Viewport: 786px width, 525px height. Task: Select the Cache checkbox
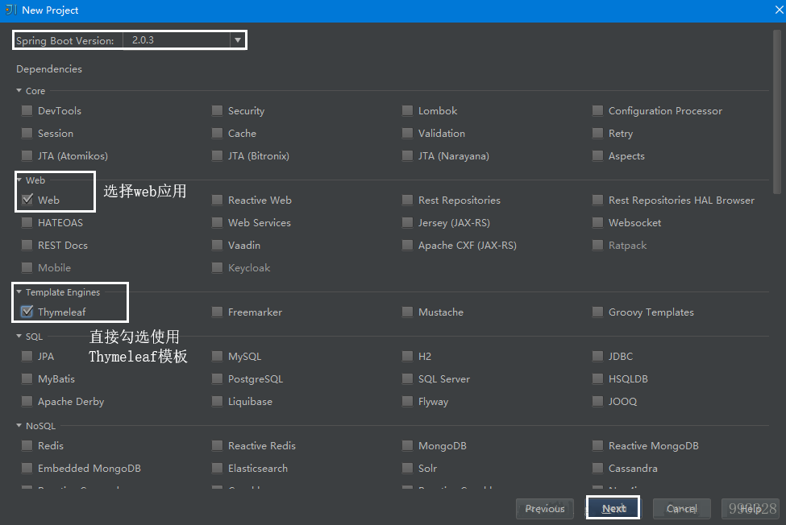pyautogui.click(x=217, y=133)
